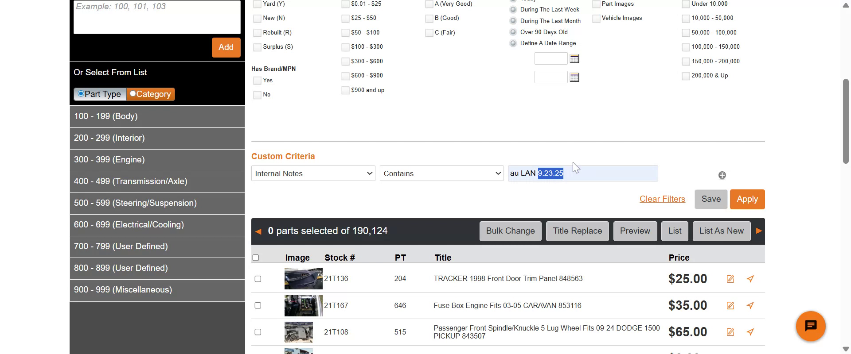Select During The Last Week radio

tap(513, 10)
